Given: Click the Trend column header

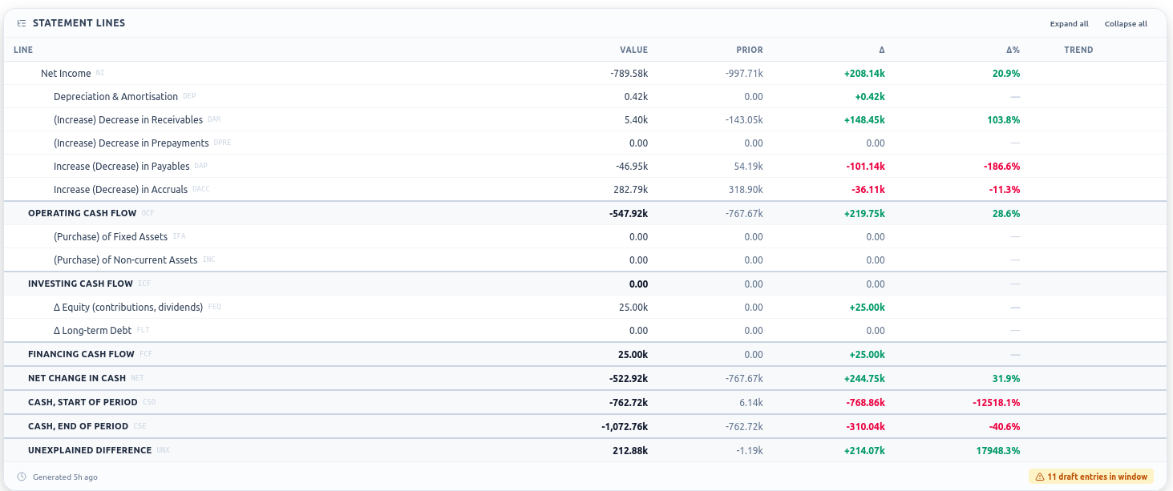Looking at the screenshot, I should pyautogui.click(x=1078, y=50).
